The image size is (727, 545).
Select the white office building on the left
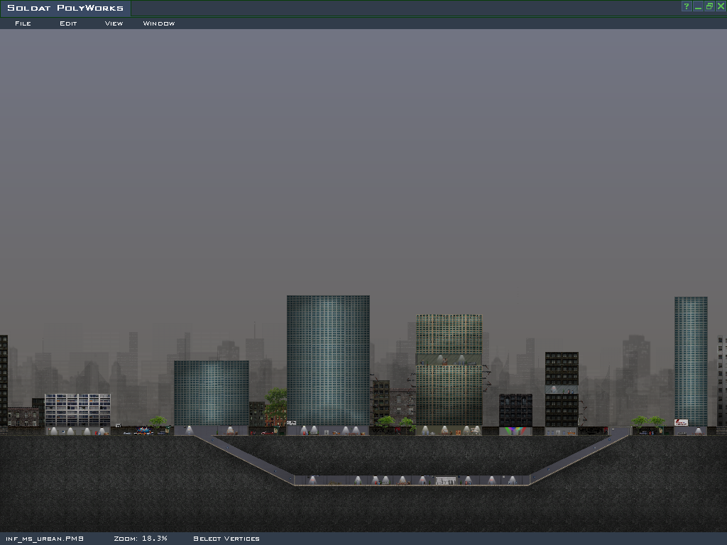[77, 409]
